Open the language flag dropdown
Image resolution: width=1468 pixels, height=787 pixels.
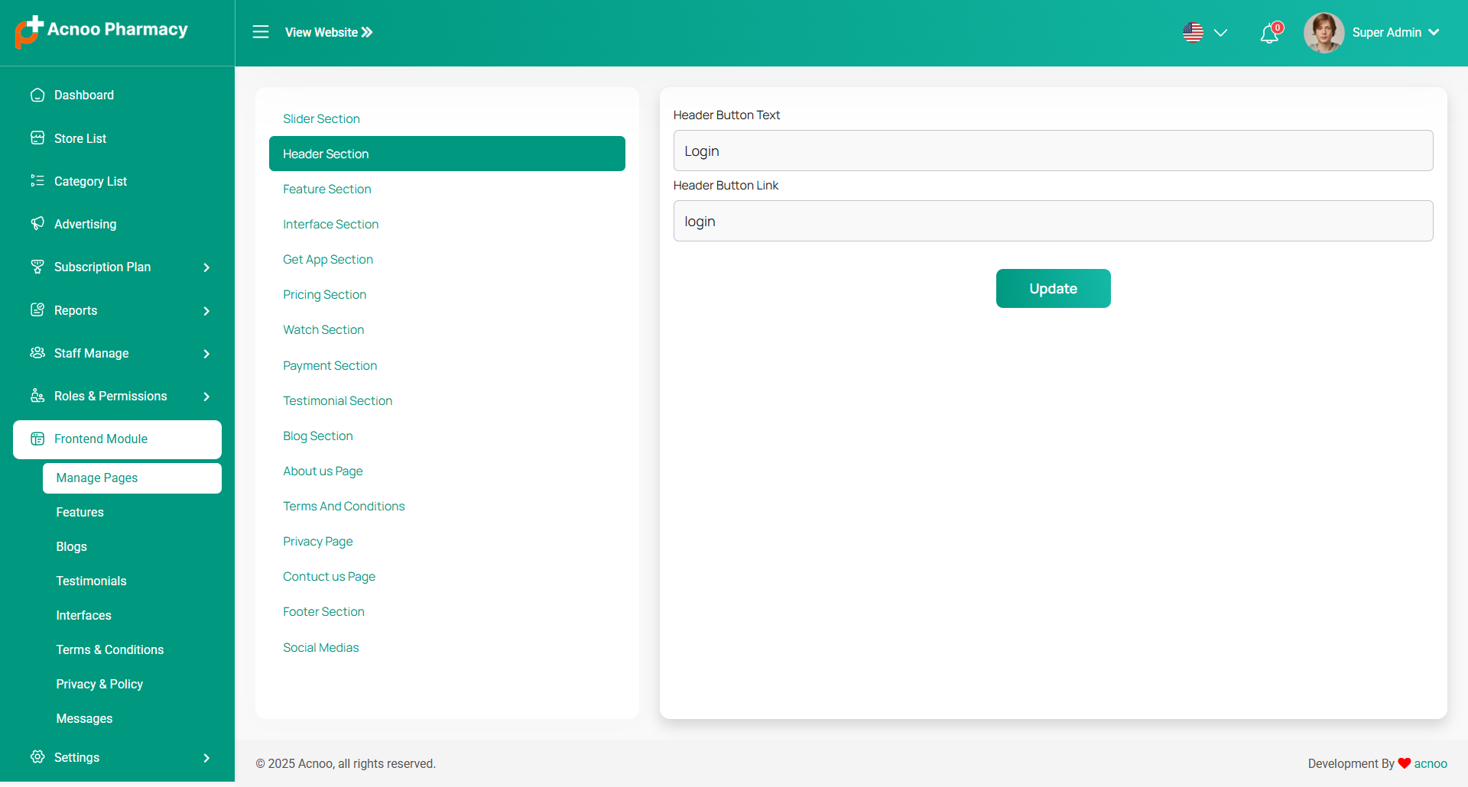tap(1204, 33)
